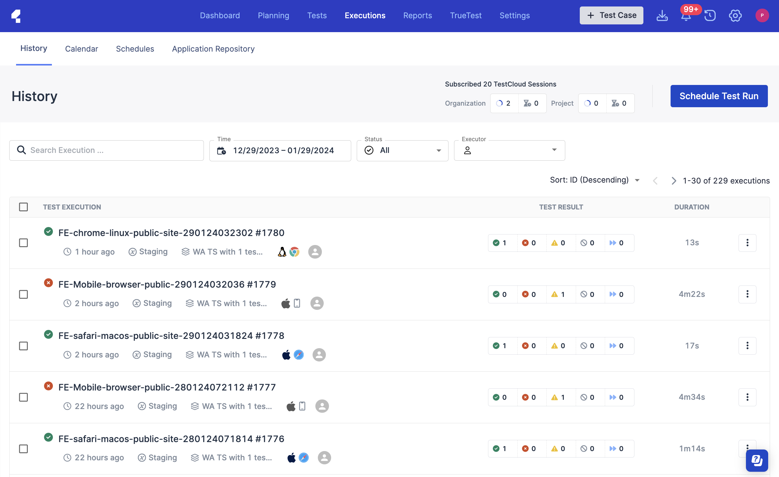The image size is (779, 477).
Task: Click the TrueTest menu item in navigation
Action: pyautogui.click(x=466, y=15)
